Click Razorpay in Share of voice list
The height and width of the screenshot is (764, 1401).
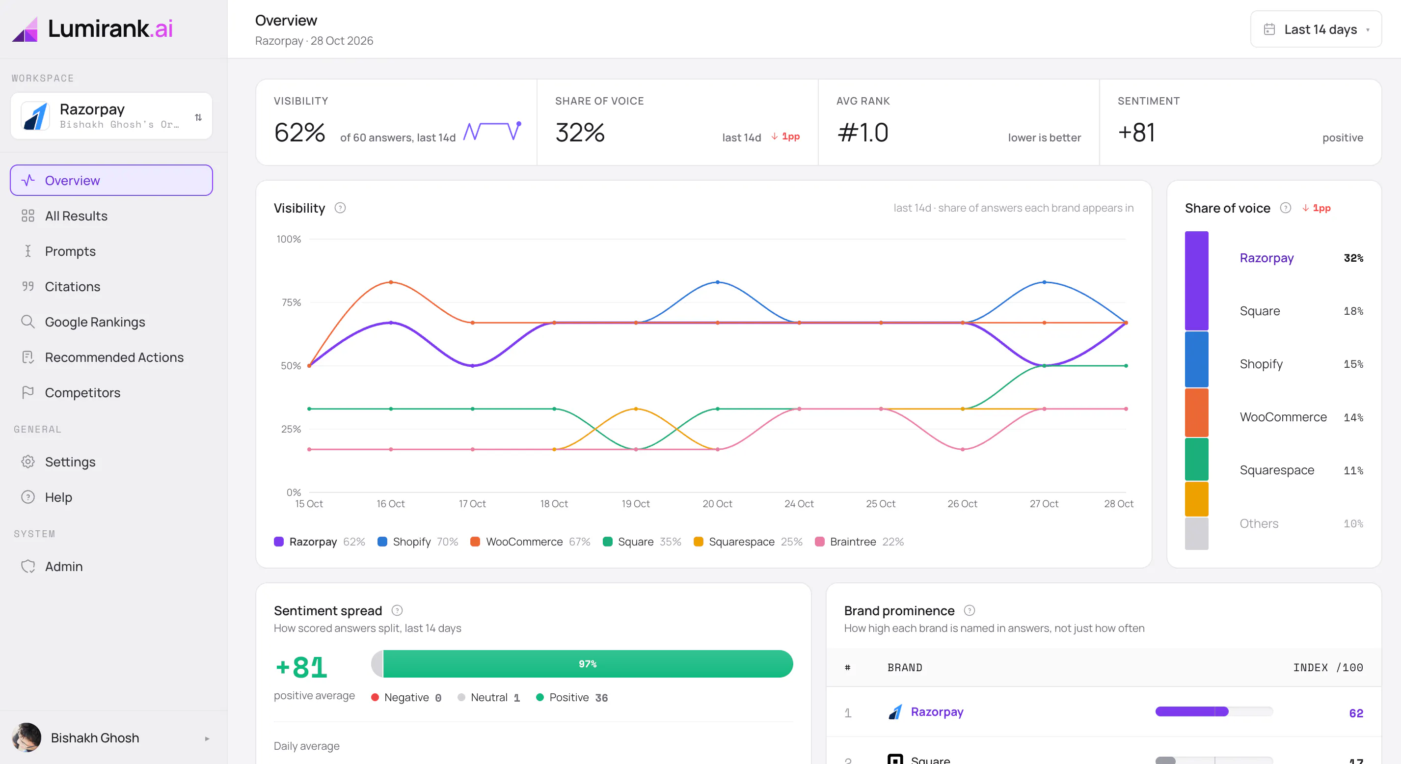[x=1266, y=258]
